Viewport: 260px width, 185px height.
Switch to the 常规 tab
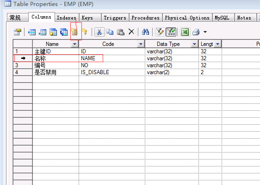click(17, 18)
